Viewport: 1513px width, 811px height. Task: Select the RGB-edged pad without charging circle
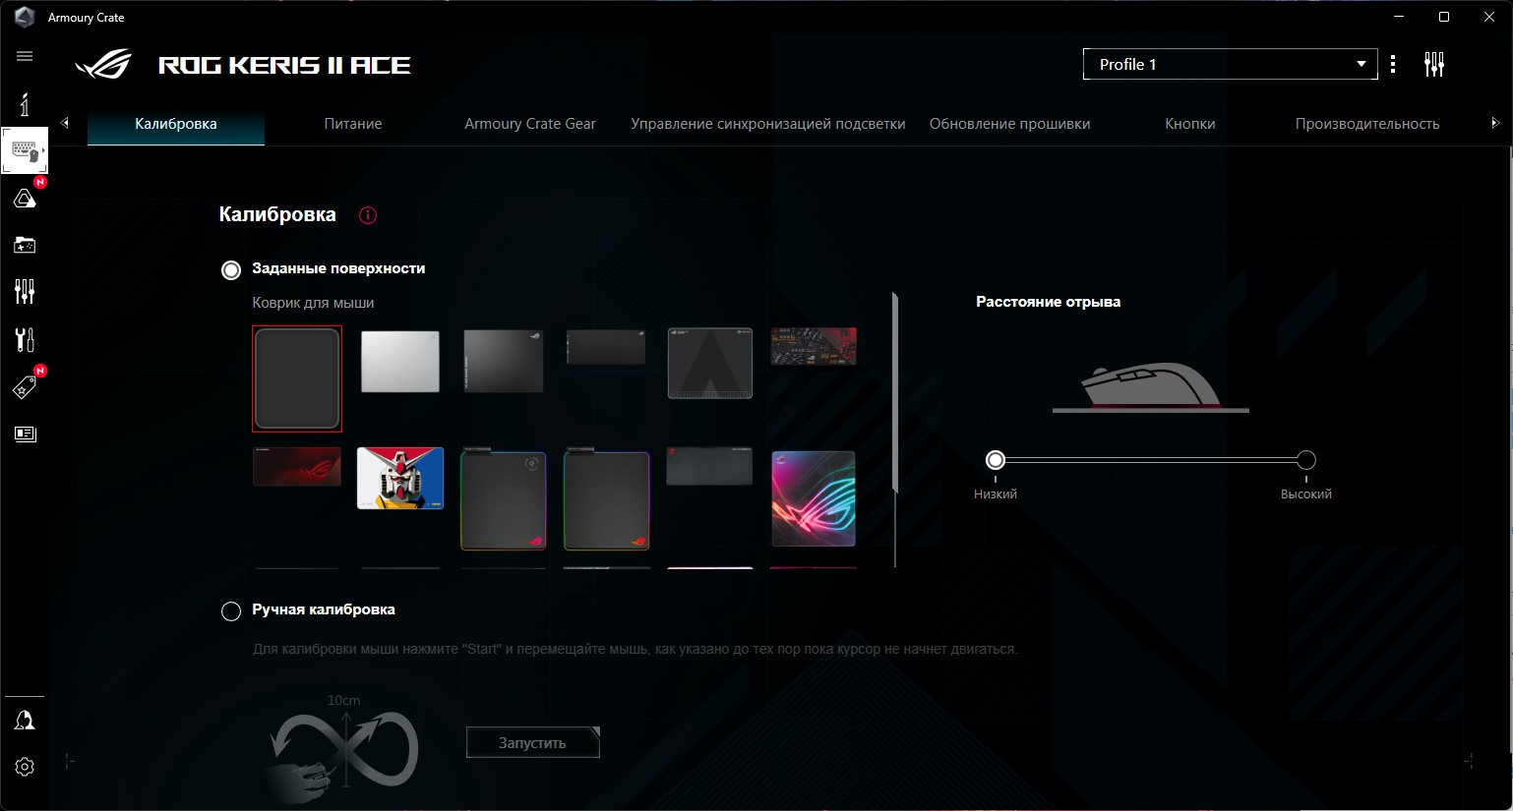[x=607, y=499]
